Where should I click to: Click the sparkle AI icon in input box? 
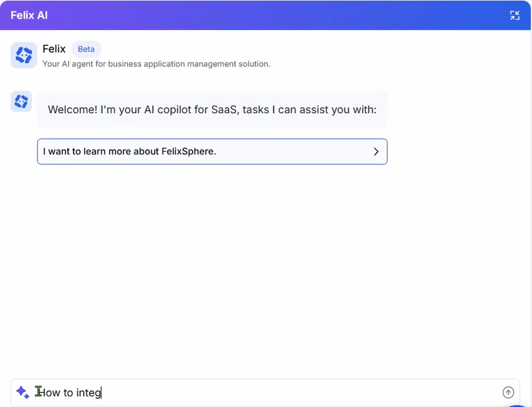click(22, 392)
